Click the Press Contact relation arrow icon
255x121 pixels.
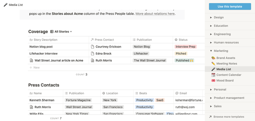click(x=92, y=40)
